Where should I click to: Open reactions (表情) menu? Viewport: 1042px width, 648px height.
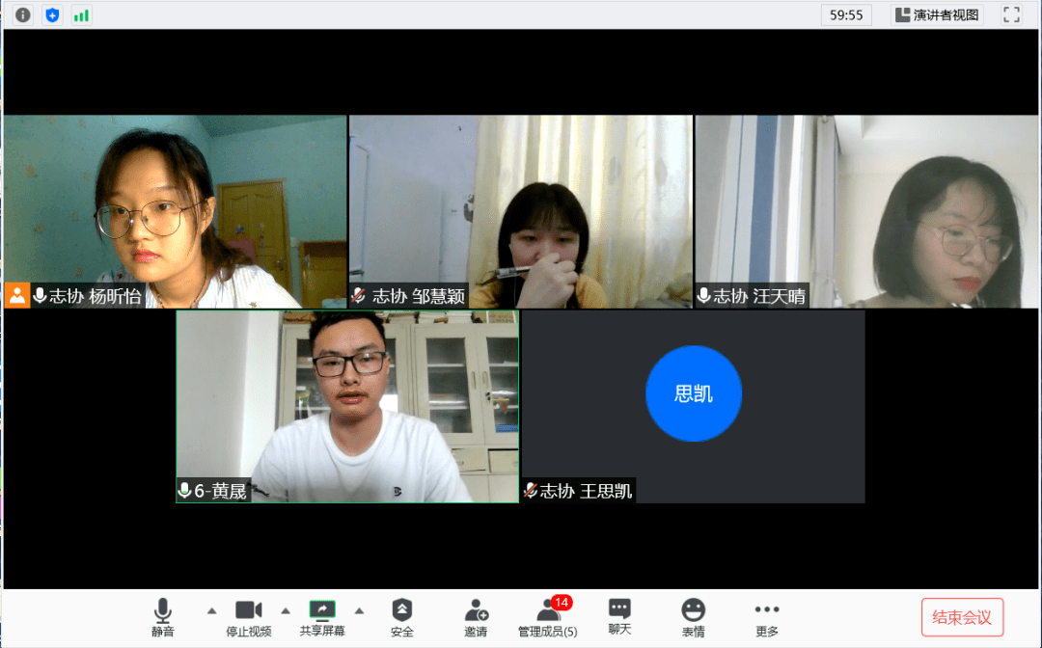[693, 617]
